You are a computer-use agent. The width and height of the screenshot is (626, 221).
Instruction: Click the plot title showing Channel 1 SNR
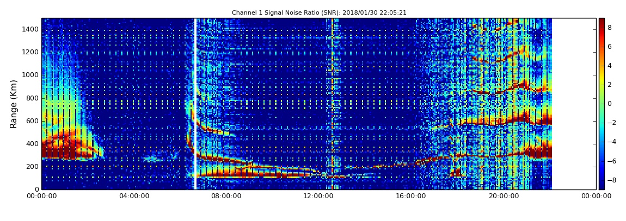(319, 12)
